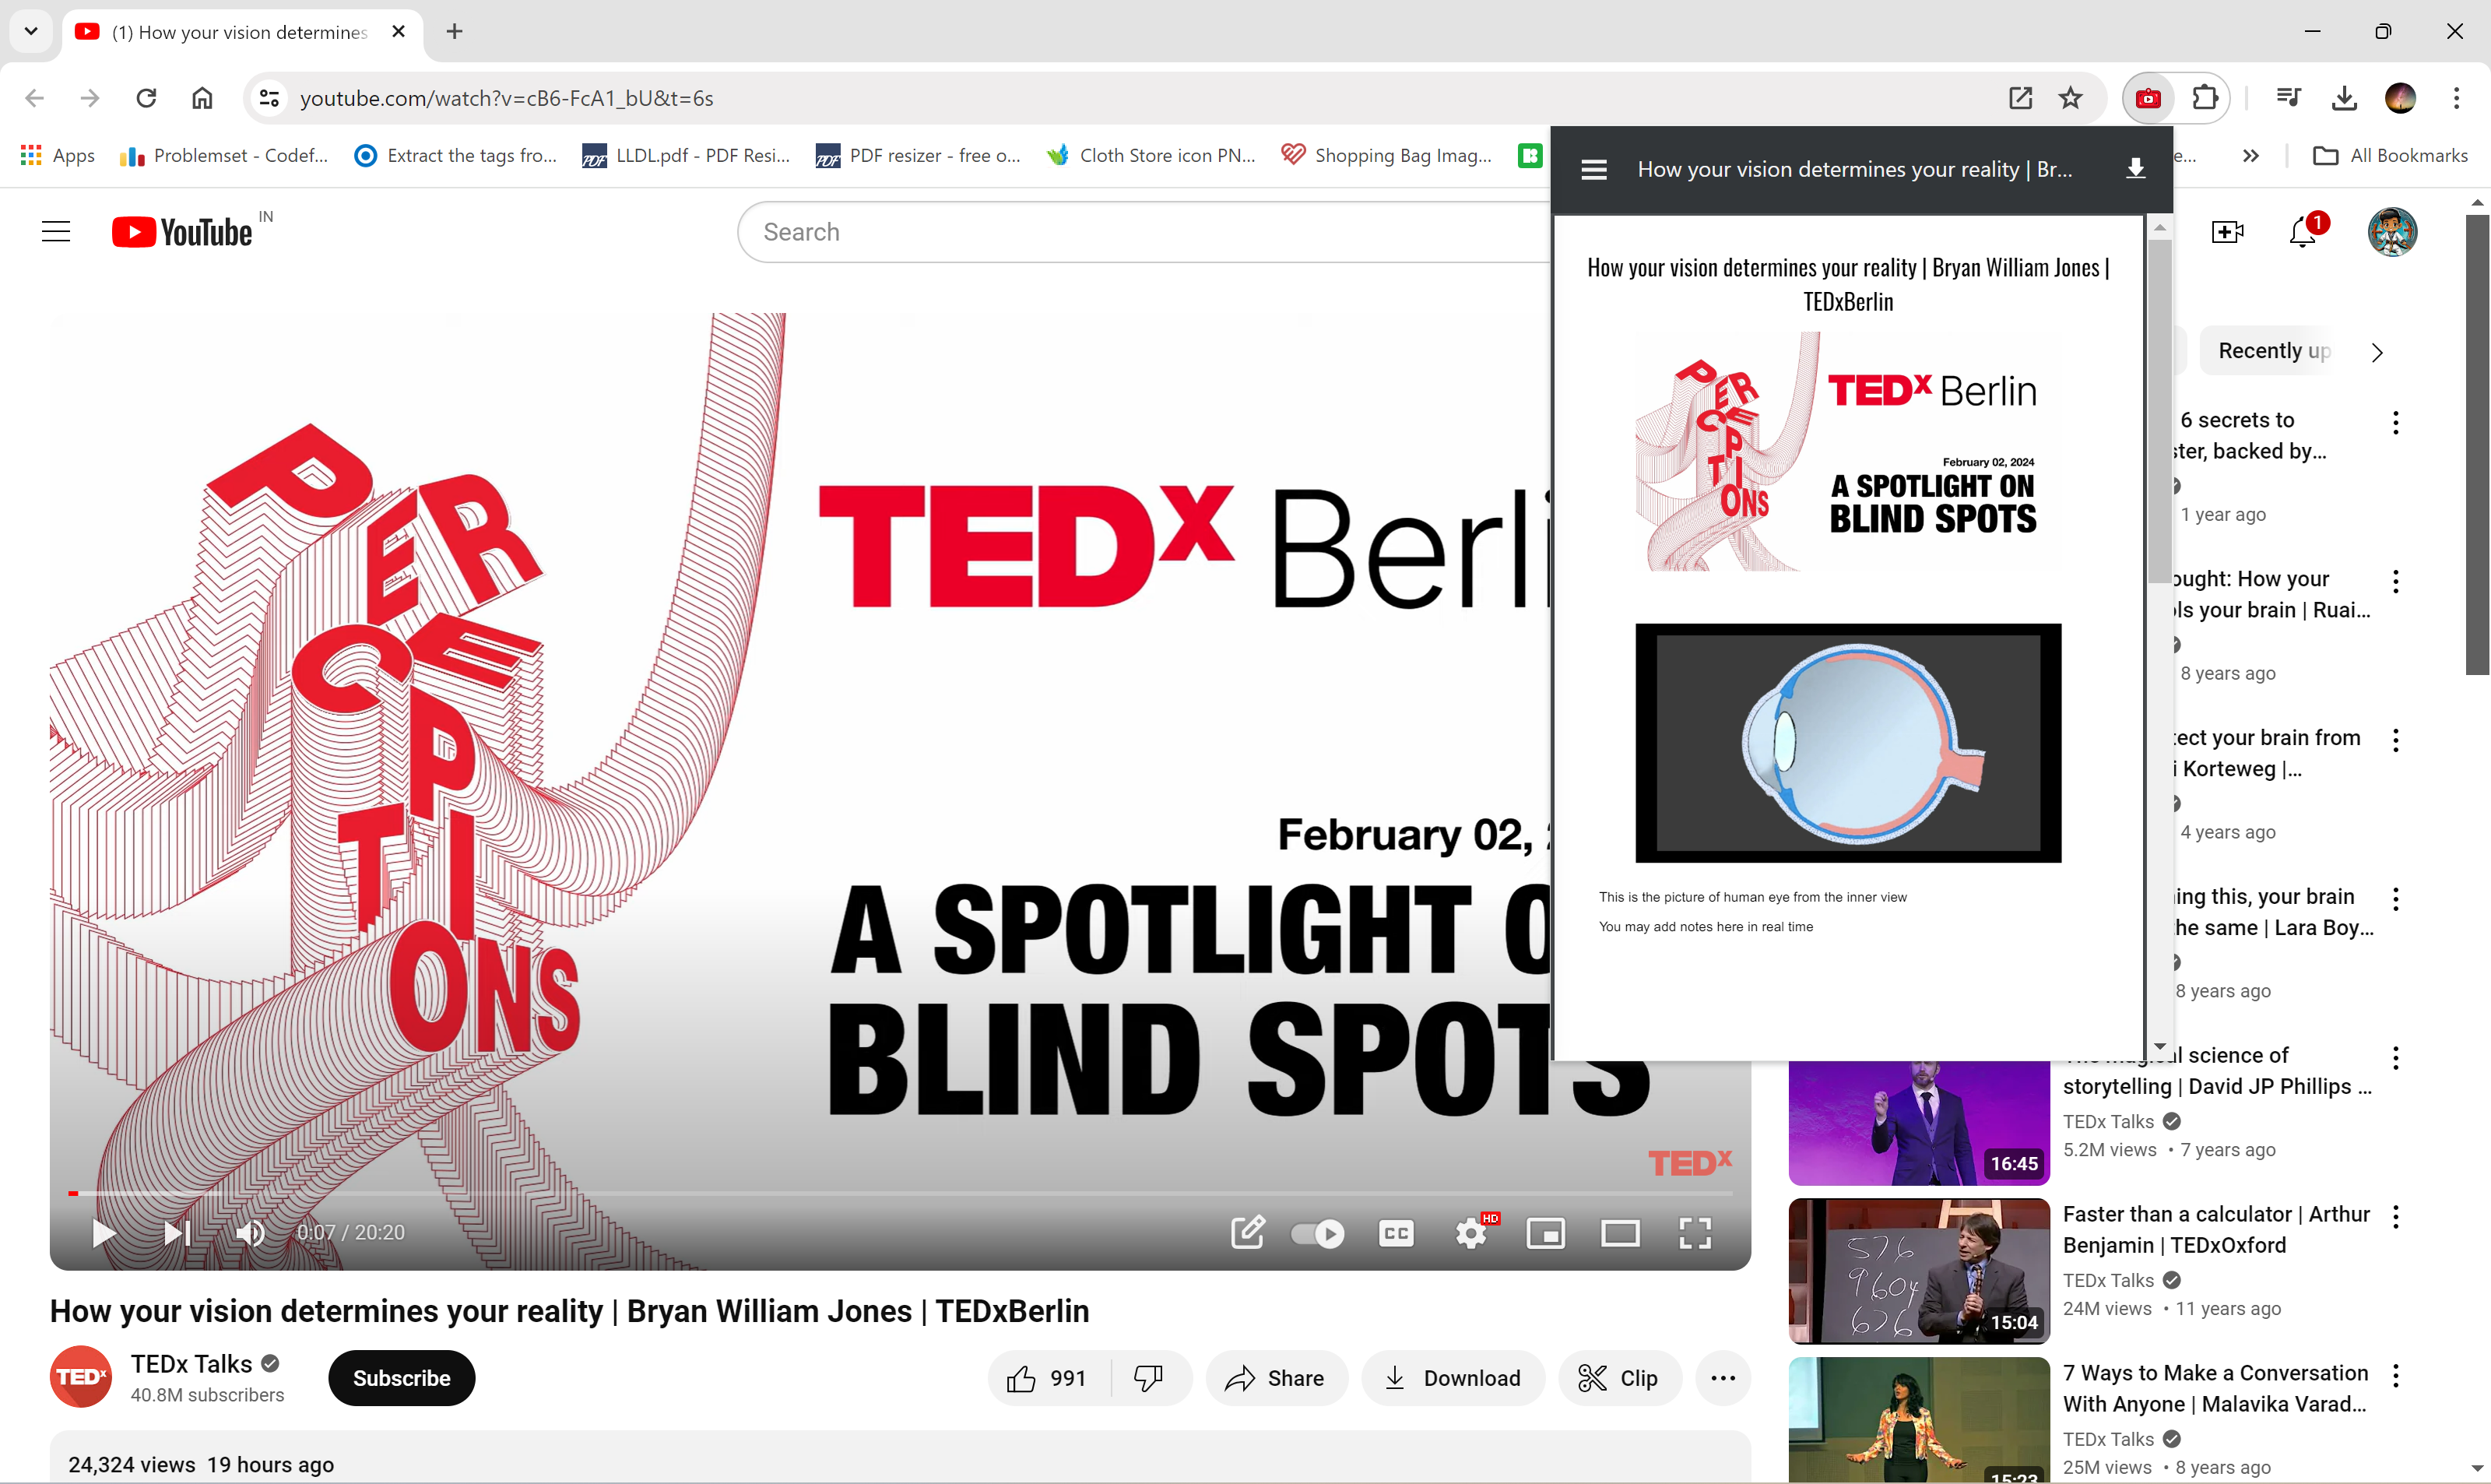Click the video progress bar
Image resolution: width=2491 pixels, height=1484 pixels.
900,1193
